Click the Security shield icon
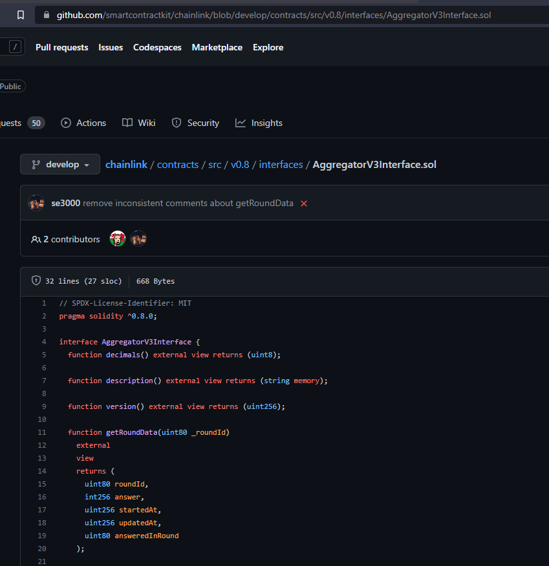This screenshot has height=566, width=549. coord(177,123)
